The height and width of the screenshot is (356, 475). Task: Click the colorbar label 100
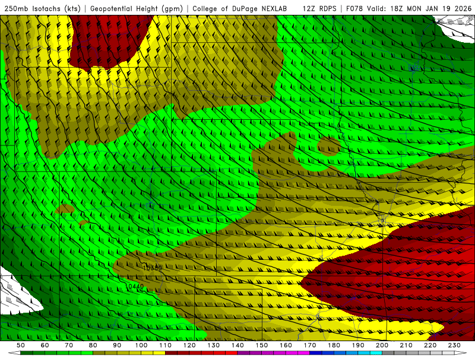141,345
